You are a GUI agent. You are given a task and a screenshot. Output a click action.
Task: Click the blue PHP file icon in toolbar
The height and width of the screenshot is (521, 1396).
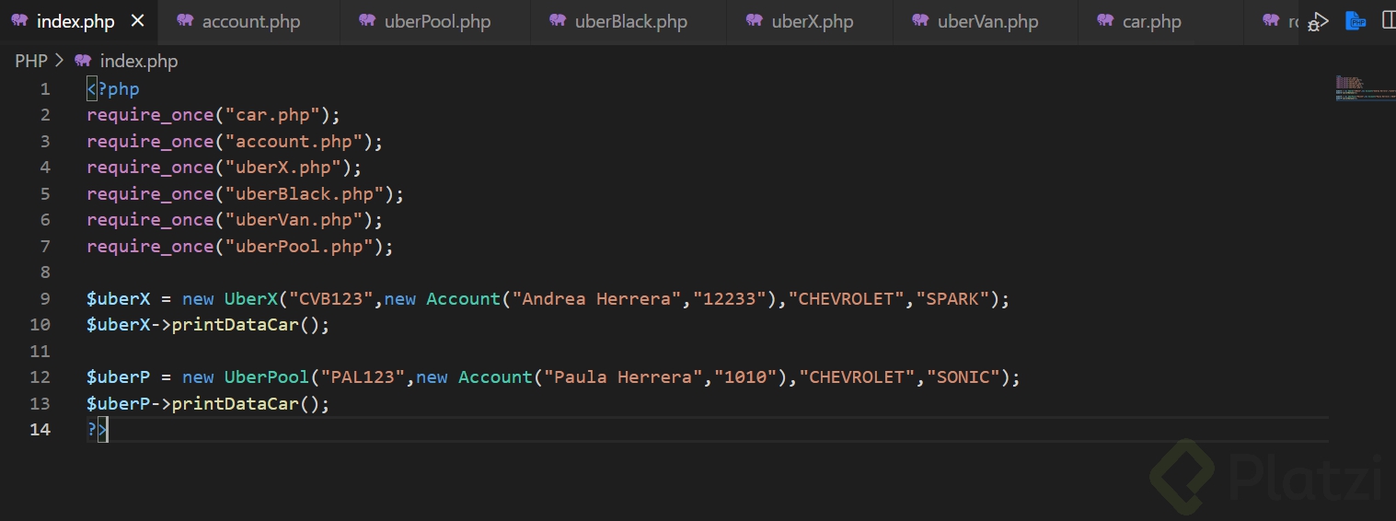coord(1356,21)
